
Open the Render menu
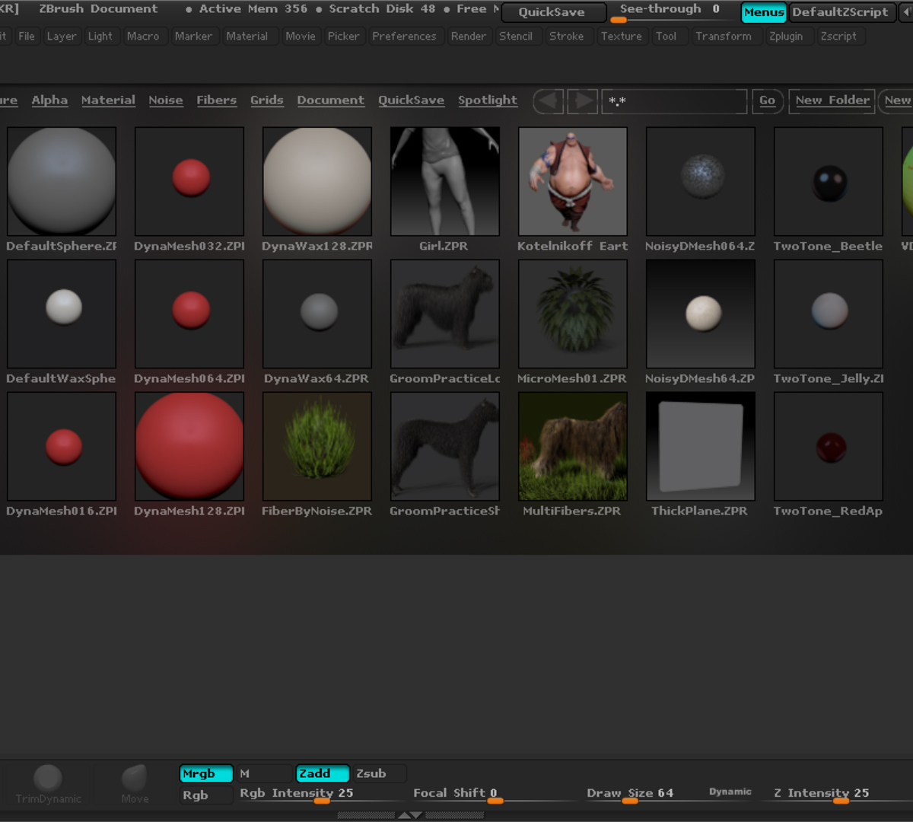(468, 36)
